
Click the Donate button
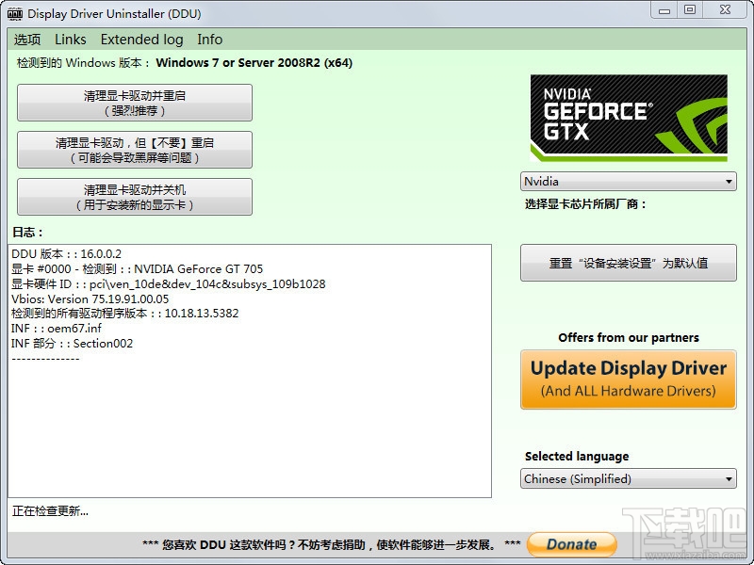572,544
